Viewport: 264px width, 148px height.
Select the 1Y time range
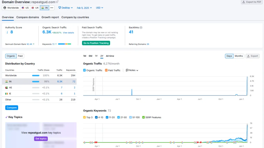[96, 56]
